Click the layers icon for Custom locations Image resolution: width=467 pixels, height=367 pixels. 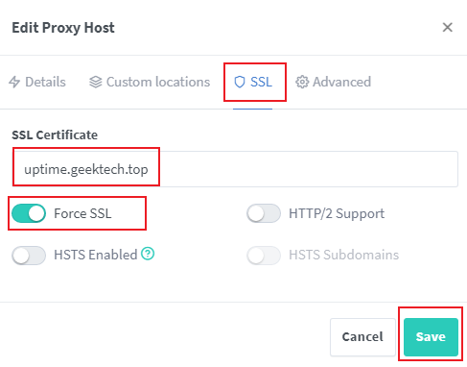tap(96, 82)
